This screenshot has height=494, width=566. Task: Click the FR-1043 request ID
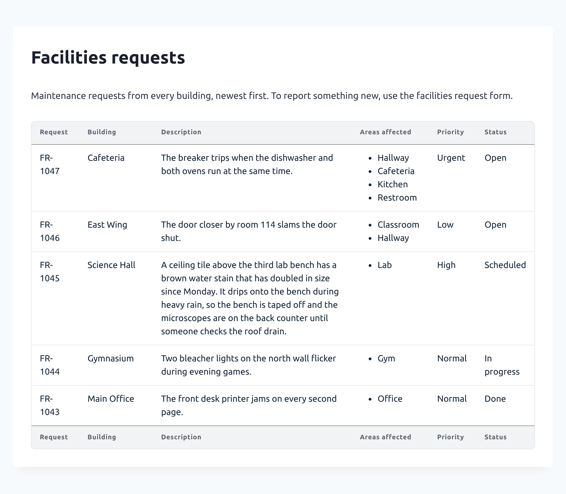tap(50, 405)
